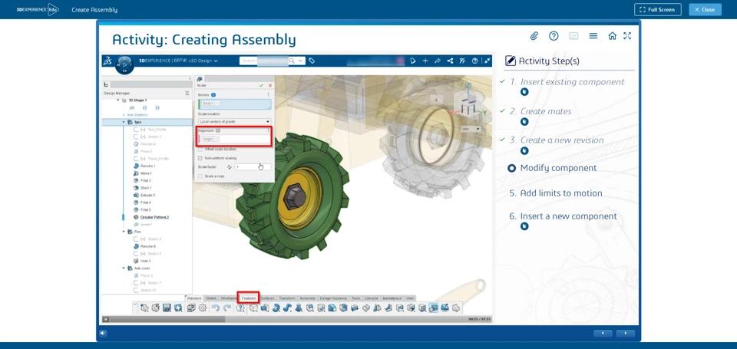
Task: Collapse the Design Manager panel with left chevron
Action: tap(190, 78)
